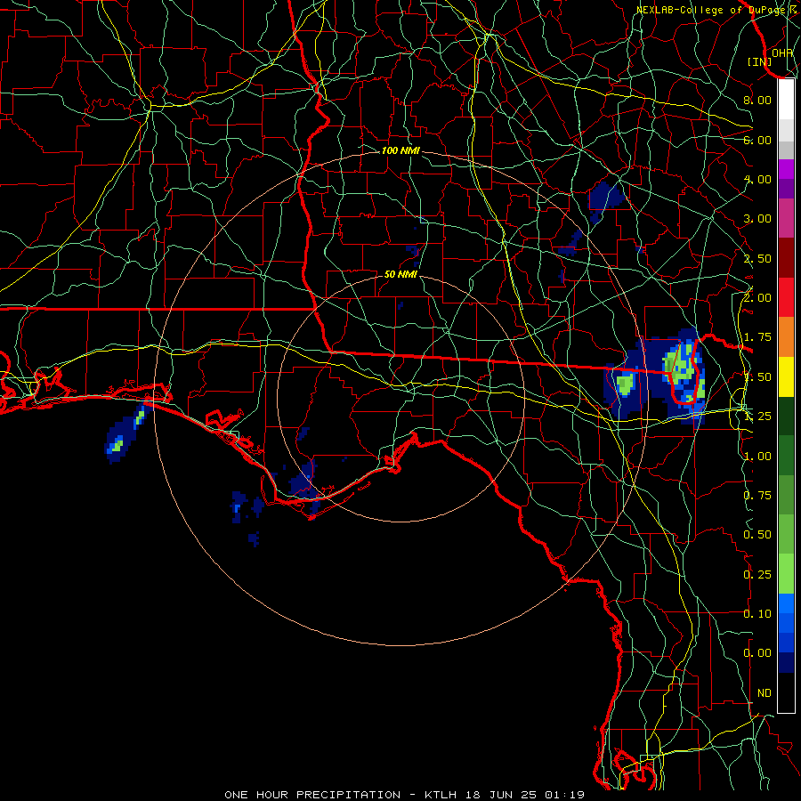Click the "0.50" legend value
The width and height of the screenshot is (801, 801).
pos(757,535)
